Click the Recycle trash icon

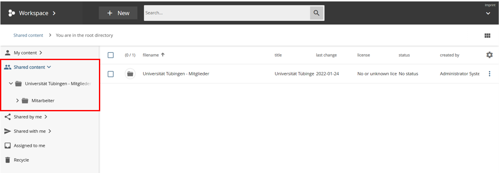click(8, 160)
